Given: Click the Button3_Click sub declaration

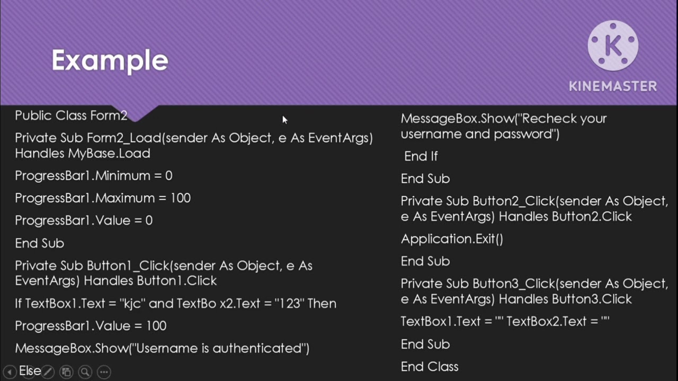Looking at the screenshot, I should [x=534, y=291].
